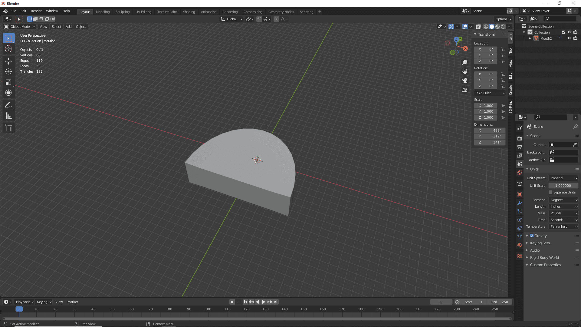The height and width of the screenshot is (327, 581).
Task: Jump to the end frame
Action: [276, 302]
